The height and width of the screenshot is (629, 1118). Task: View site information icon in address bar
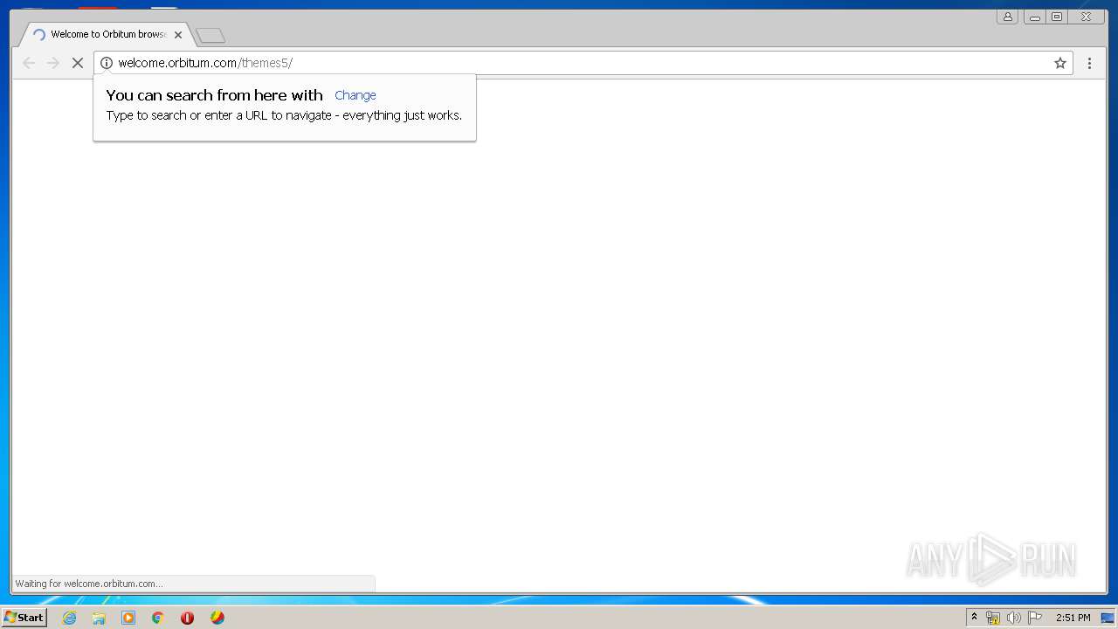click(107, 63)
